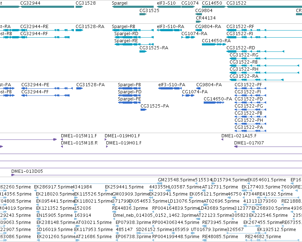The height and width of the screenshot is (242, 302).
Task: Click transcript CG14650-RA
Action: pyautogui.click(x=216, y=40)
